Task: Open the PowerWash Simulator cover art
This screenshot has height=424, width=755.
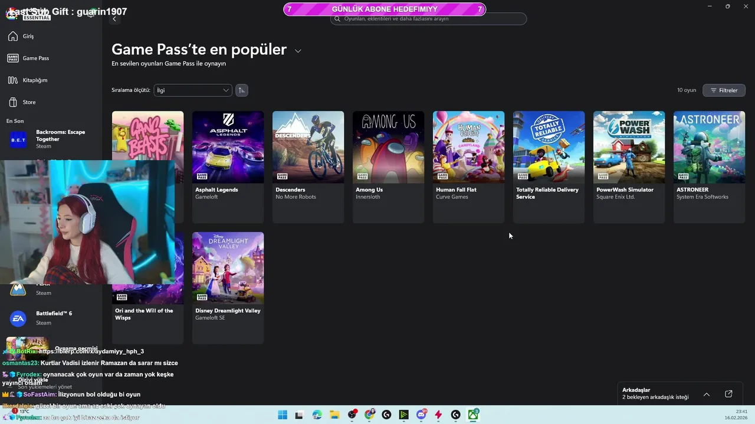Action: point(629,147)
